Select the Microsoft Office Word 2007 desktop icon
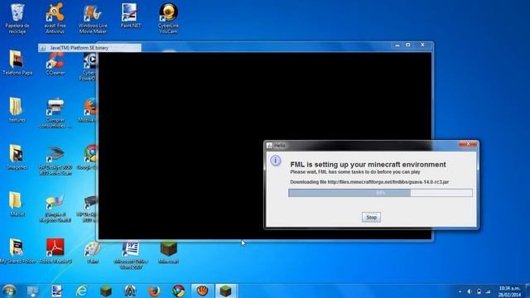The image size is (530, 298). click(130, 255)
